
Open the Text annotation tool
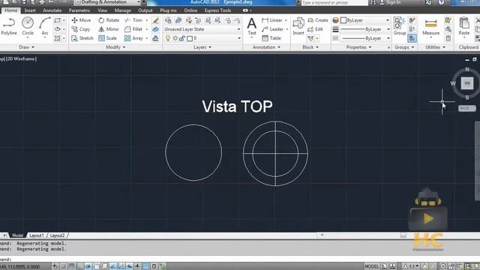252,26
